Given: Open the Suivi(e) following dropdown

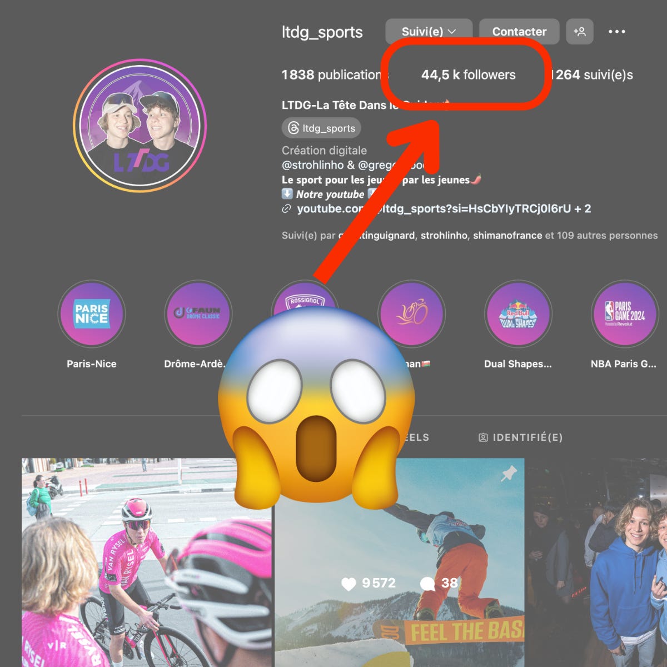Looking at the screenshot, I should click(429, 32).
